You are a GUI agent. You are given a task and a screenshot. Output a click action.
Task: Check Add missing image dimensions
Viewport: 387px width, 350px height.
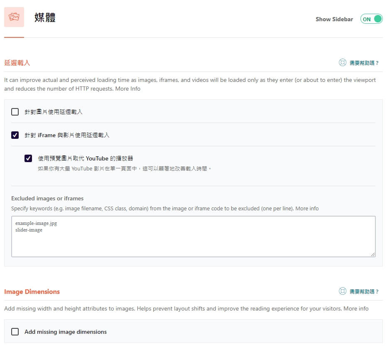tap(15, 332)
